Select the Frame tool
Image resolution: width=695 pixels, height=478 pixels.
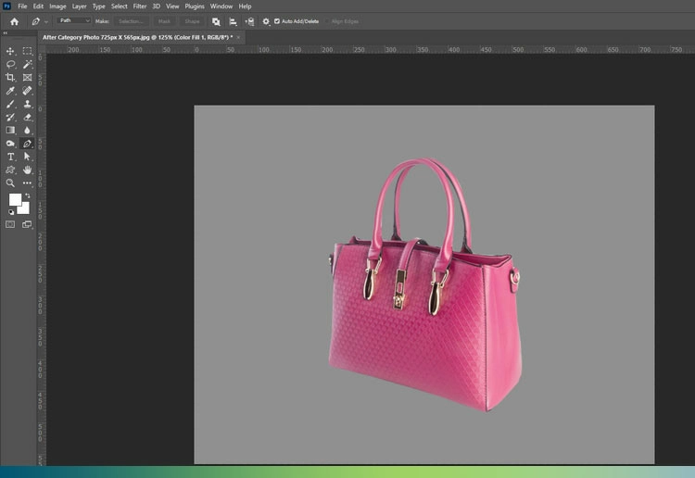coord(28,78)
